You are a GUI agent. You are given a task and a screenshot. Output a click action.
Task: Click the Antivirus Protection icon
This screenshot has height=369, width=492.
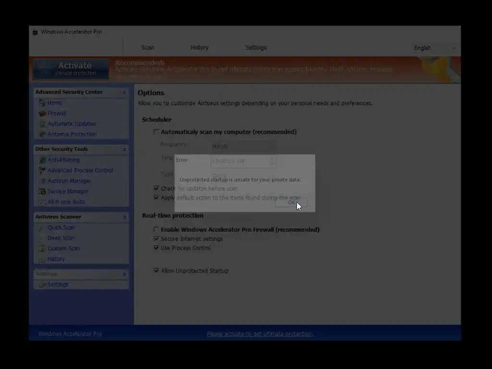click(42, 135)
